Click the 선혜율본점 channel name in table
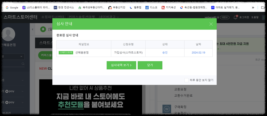Viewport: 267px width, 116px height. pyautogui.click(x=82, y=52)
